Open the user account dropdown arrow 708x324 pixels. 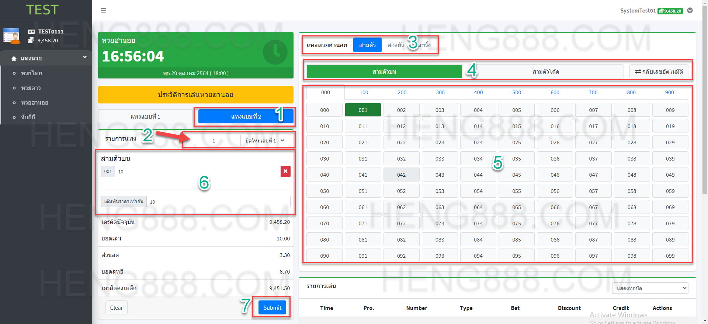point(690,11)
